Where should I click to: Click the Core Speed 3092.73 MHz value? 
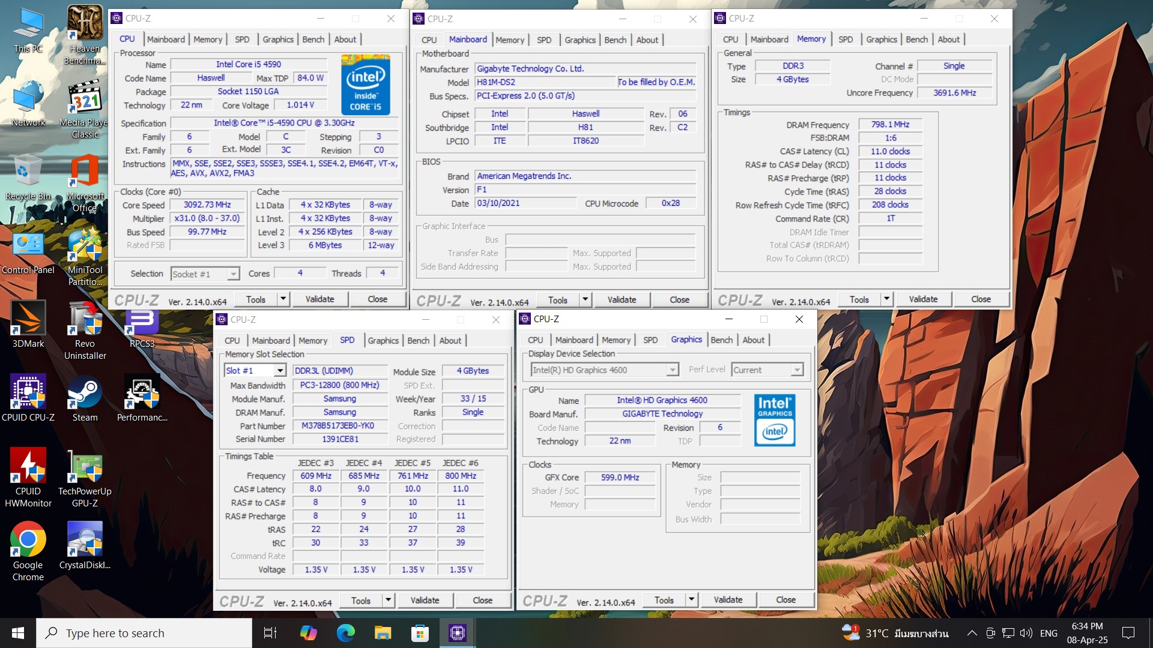point(207,205)
